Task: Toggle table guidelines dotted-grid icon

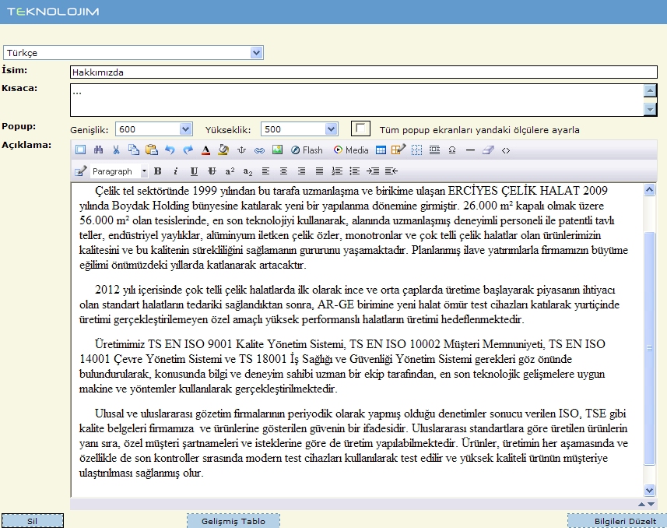Action: (x=417, y=150)
